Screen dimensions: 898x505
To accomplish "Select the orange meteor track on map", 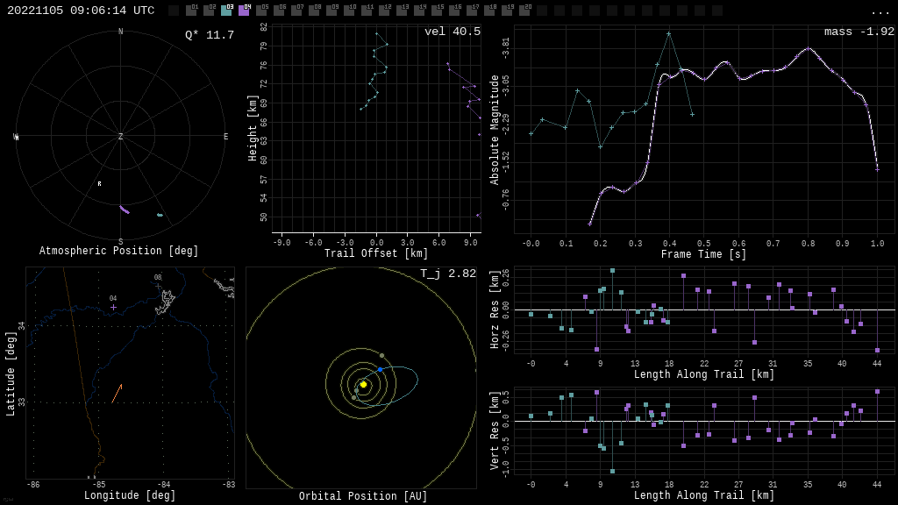I will (x=117, y=394).
